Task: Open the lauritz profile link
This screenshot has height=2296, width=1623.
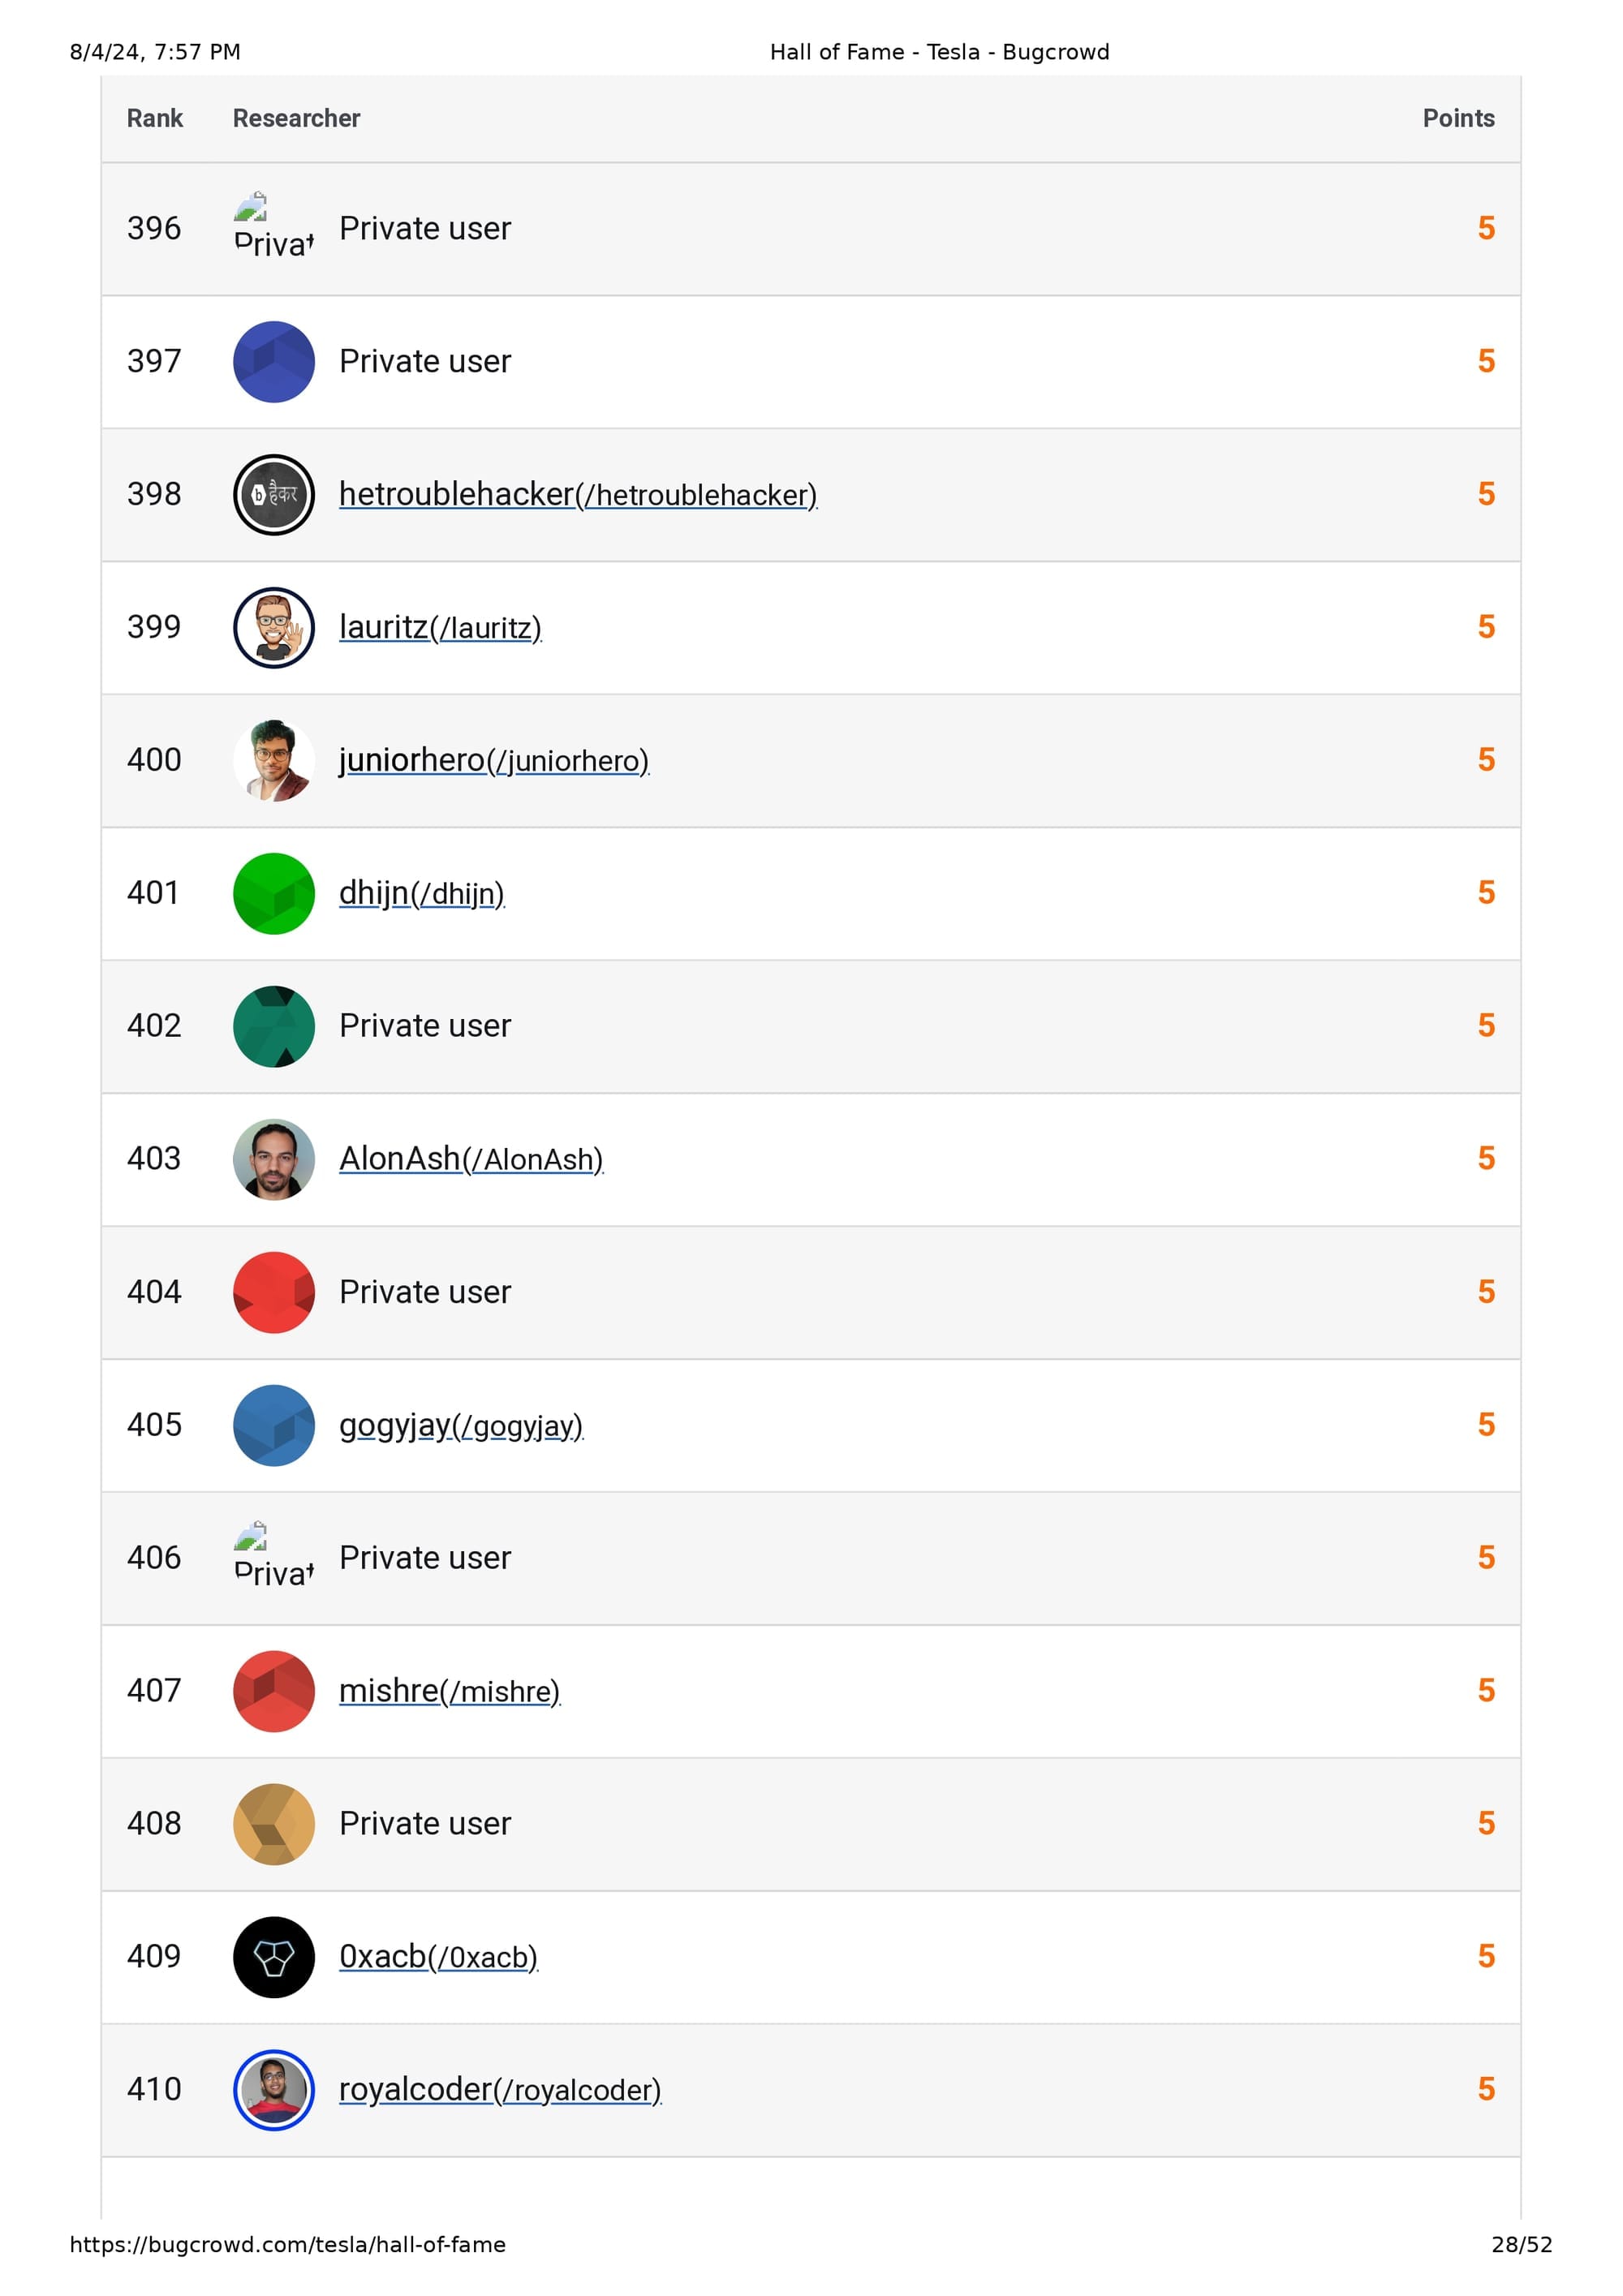Action: [x=440, y=628]
